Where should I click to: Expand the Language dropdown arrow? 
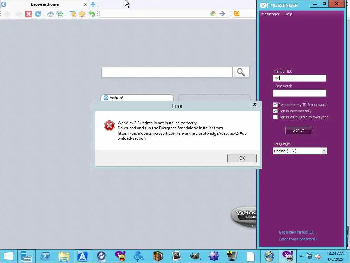coord(324,151)
